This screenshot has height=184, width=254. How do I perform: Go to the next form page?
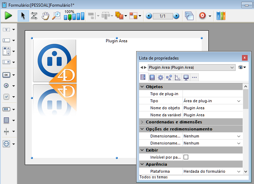point(176,16)
